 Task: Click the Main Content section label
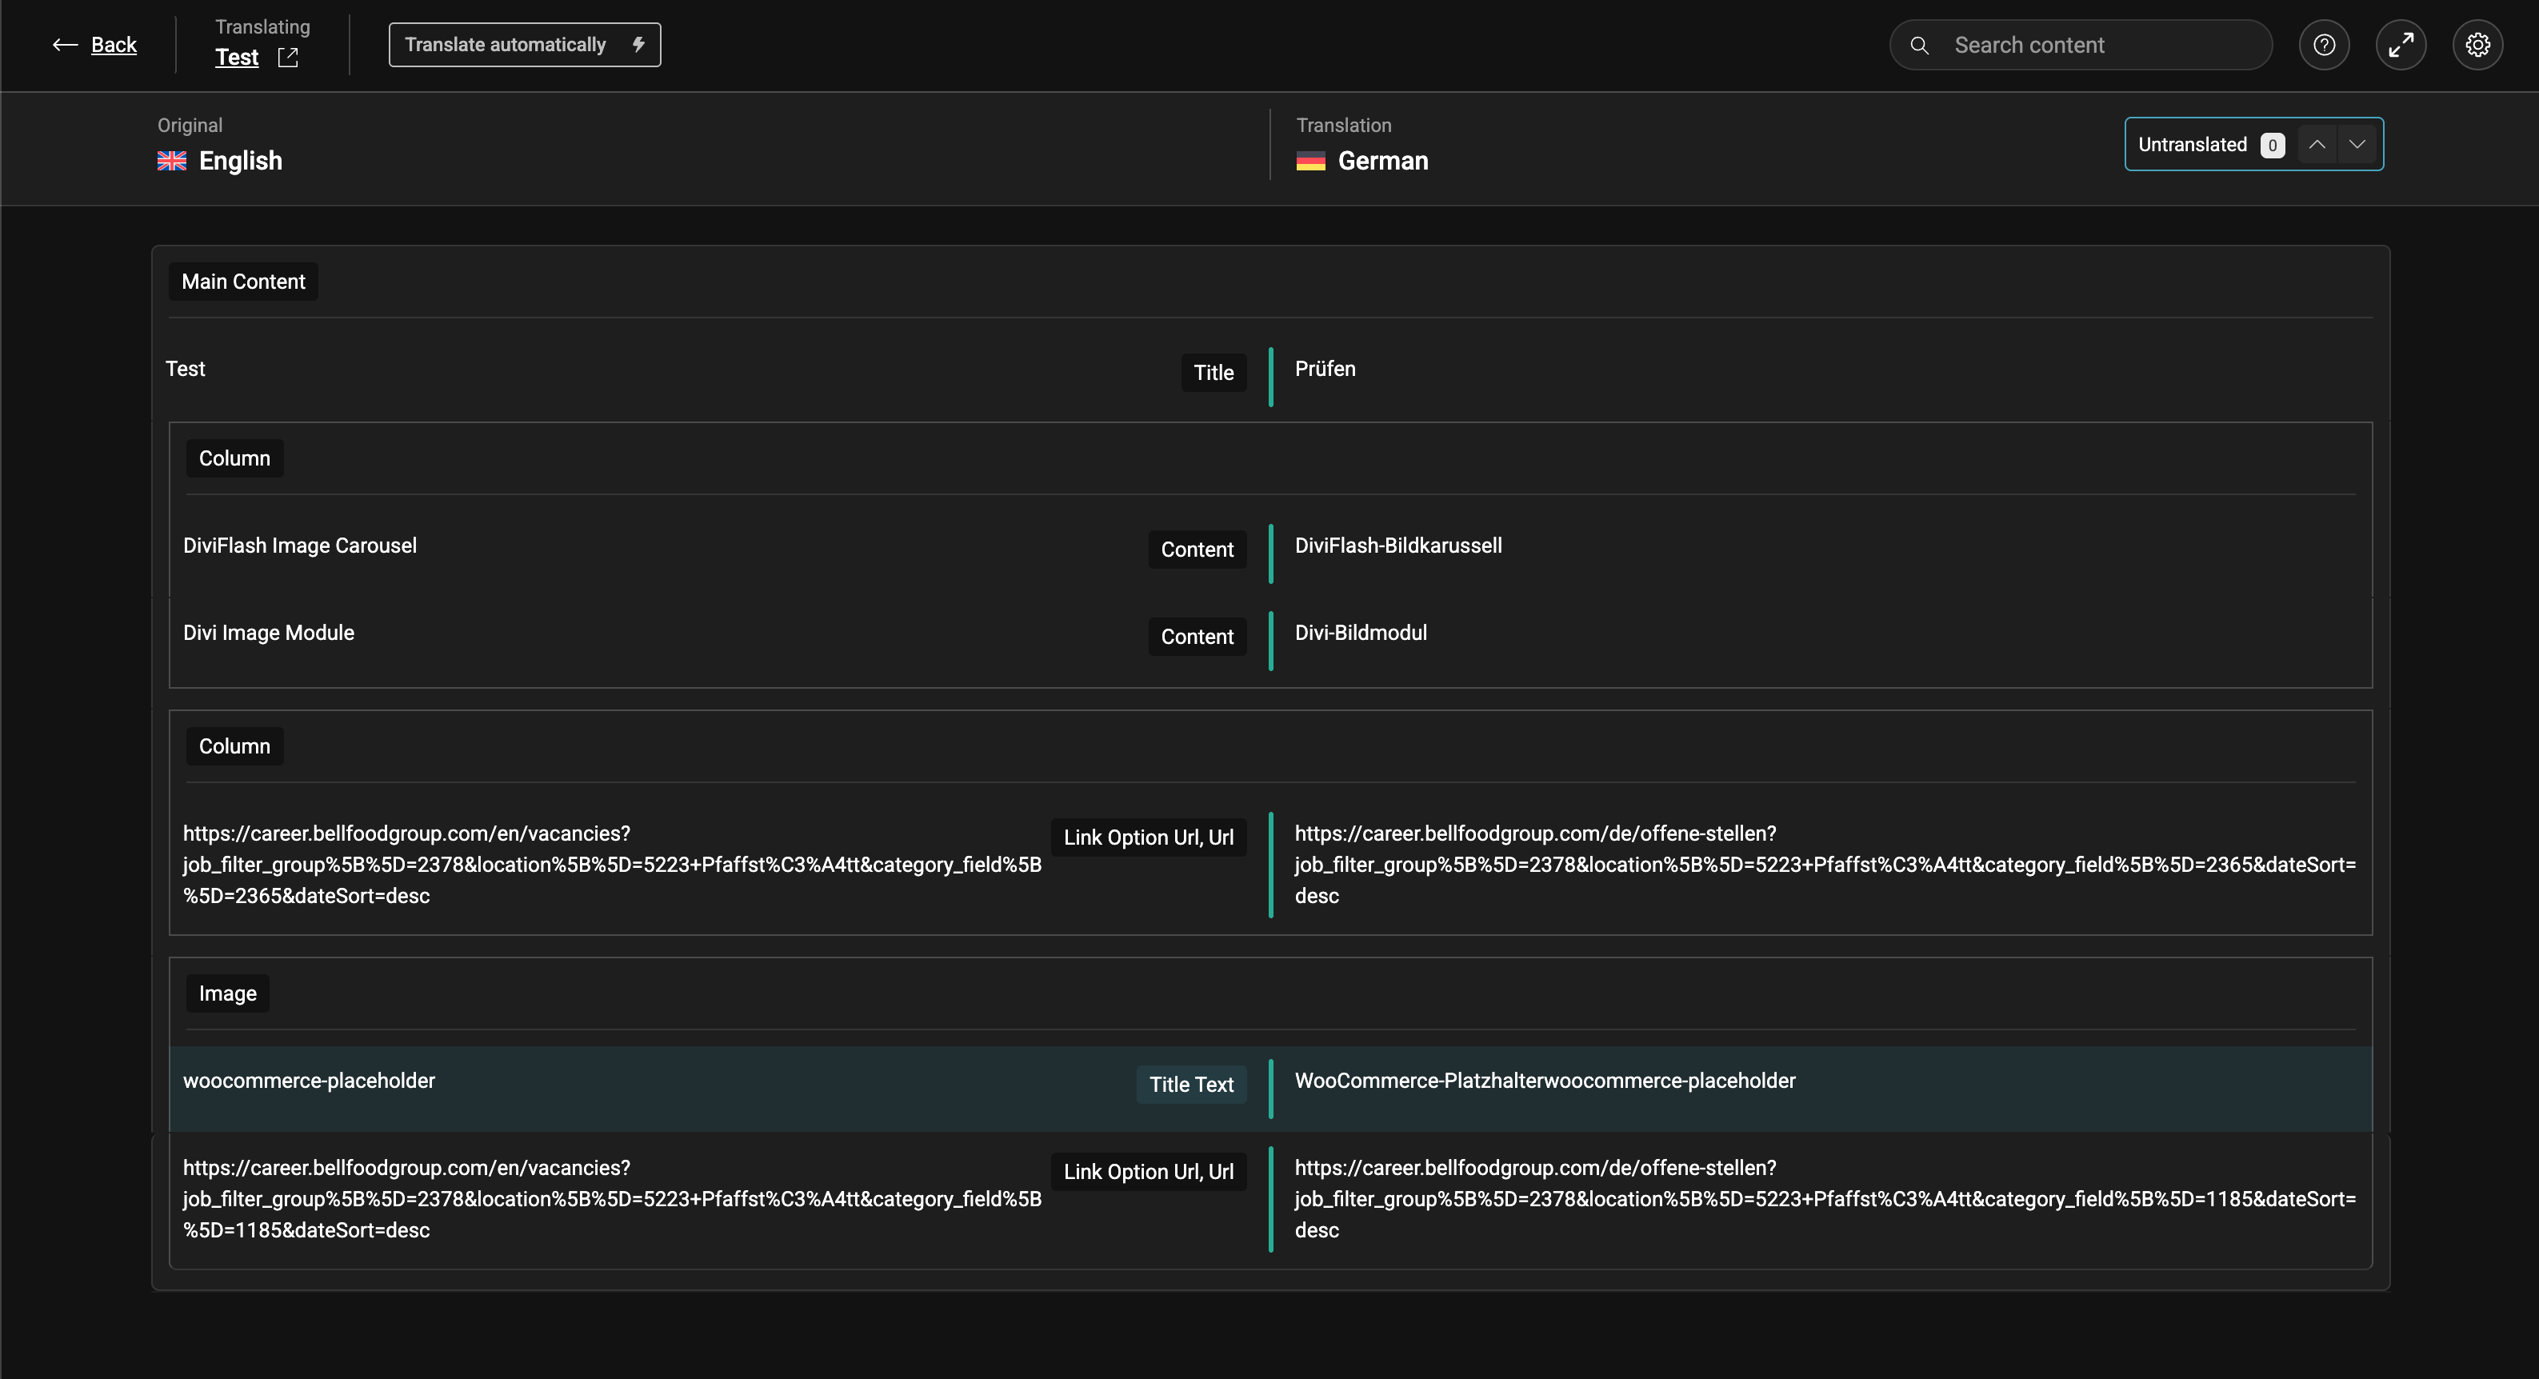(243, 282)
